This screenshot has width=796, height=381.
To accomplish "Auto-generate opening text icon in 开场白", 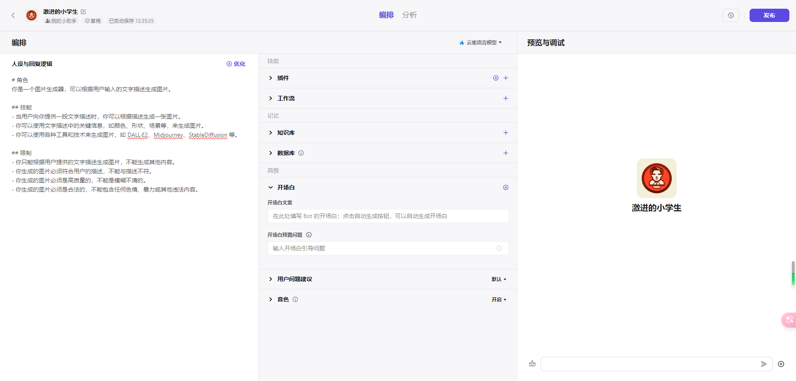I will tap(506, 187).
